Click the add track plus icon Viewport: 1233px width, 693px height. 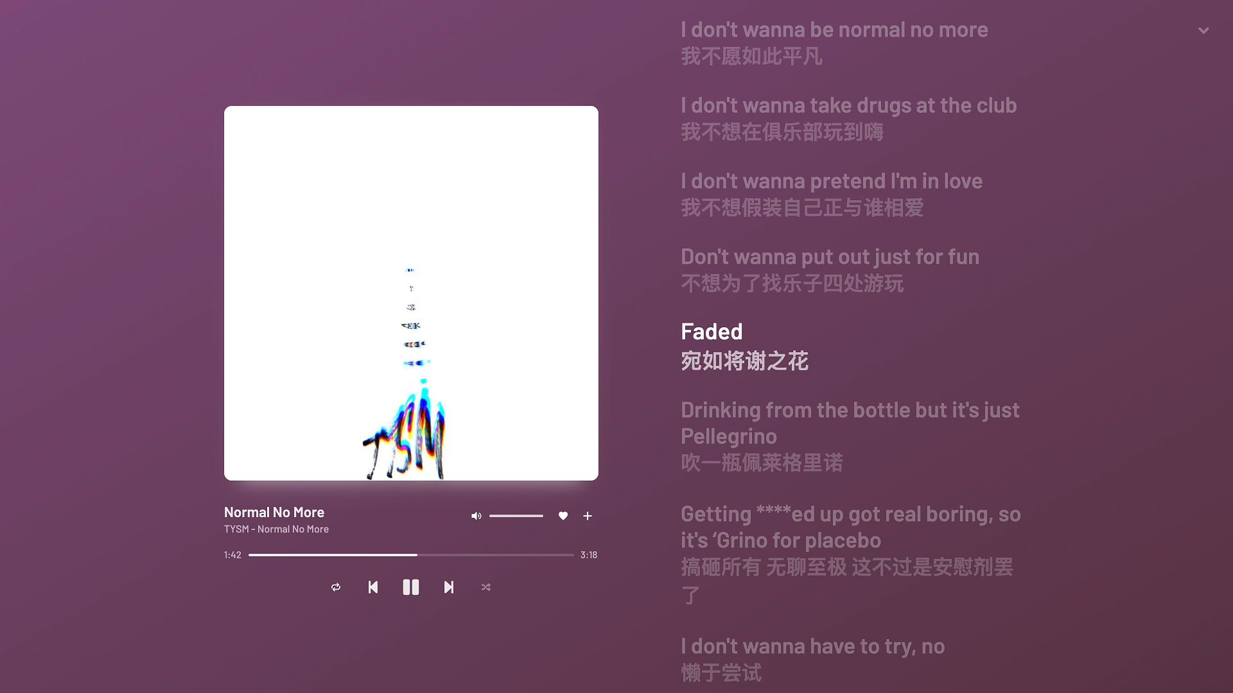click(x=588, y=516)
